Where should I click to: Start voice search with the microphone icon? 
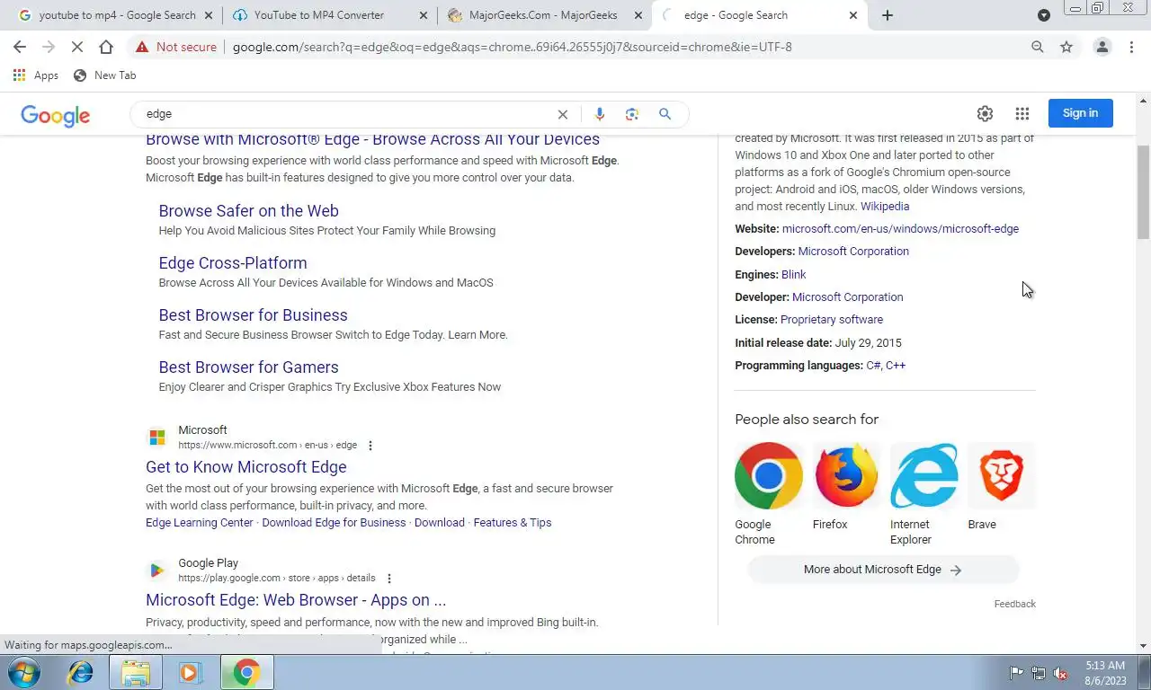pyautogui.click(x=600, y=114)
